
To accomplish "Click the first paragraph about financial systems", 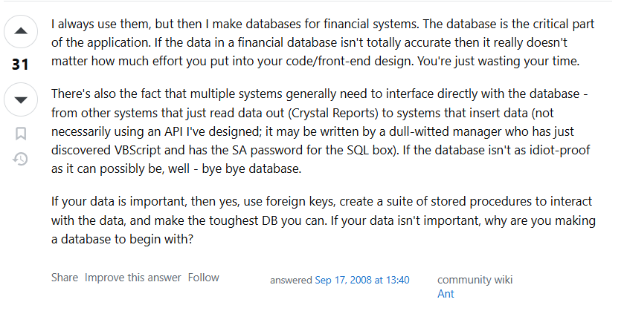I will pyautogui.click(x=323, y=42).
